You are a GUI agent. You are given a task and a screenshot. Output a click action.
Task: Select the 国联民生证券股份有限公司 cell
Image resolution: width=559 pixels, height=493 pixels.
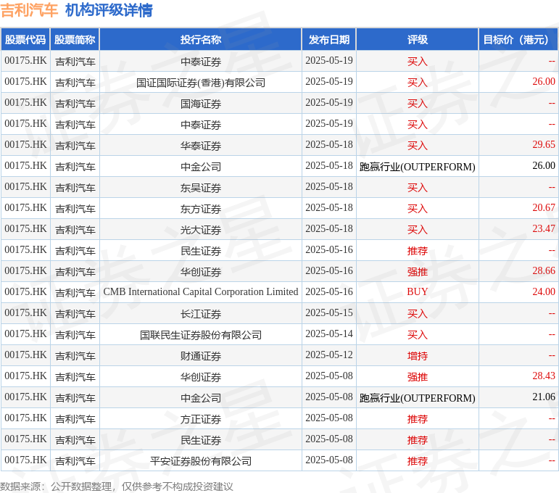click(x=201, y=335)
